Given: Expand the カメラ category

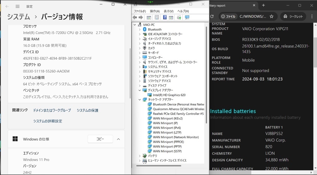Looking at the screenshot, I should coord(140,48).
